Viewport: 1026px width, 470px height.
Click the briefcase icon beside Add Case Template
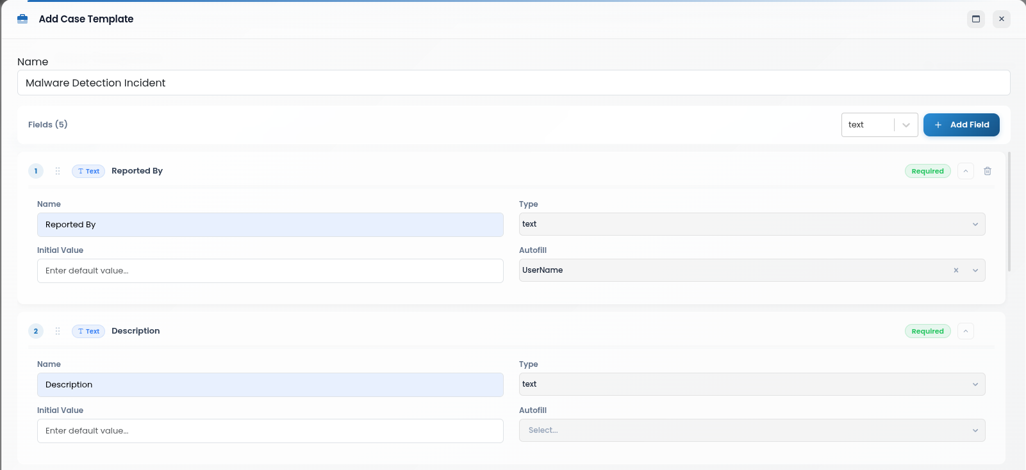[22, 19]
